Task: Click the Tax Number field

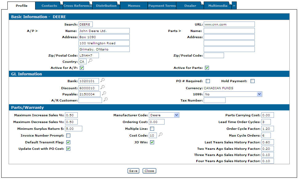Action: tap(214, 100)
